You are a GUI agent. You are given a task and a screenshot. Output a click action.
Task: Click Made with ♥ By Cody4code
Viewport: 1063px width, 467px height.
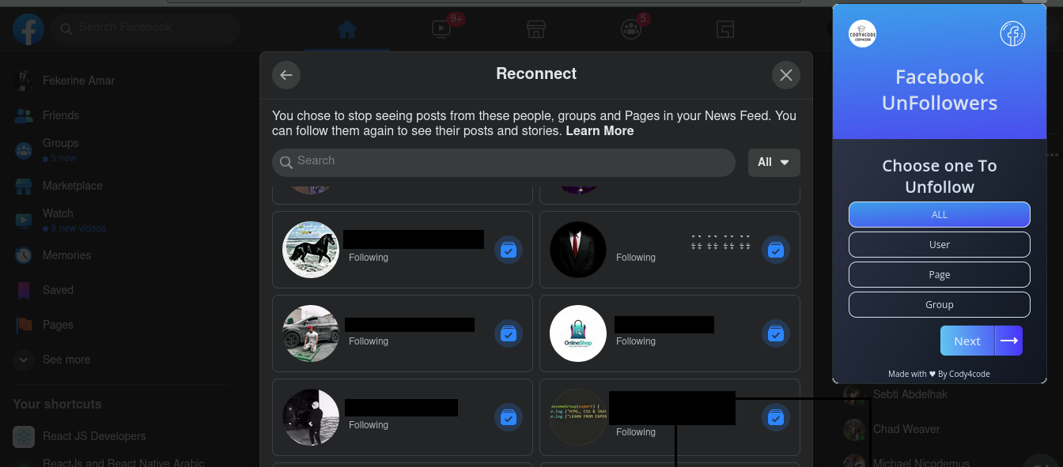pyautogui.click(x=939, y=375)
